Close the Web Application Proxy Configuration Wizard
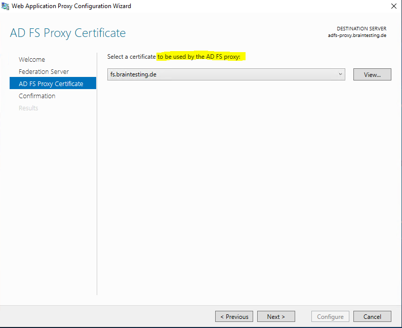Screen dimensions: 402x328 point(394,6)
